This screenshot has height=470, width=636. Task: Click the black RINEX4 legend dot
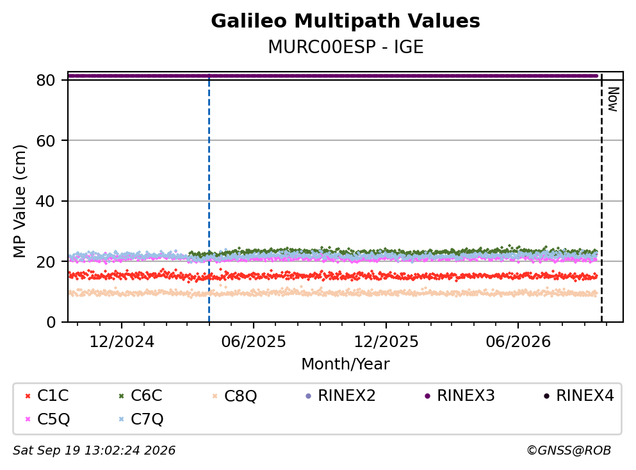546,396
